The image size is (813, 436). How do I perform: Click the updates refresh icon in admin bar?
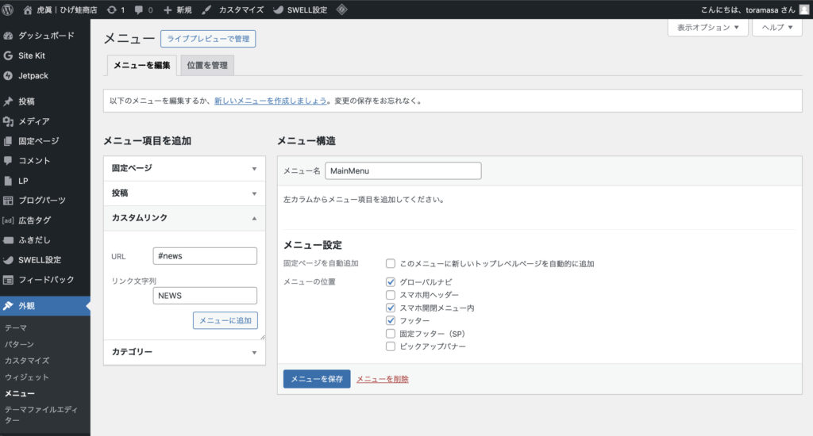pyautogui.click(x=110, y=10)
